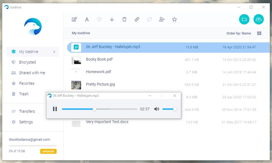Create new folder with teal folder button
This screenshot has width=272, height=163.
pos(244,20)
